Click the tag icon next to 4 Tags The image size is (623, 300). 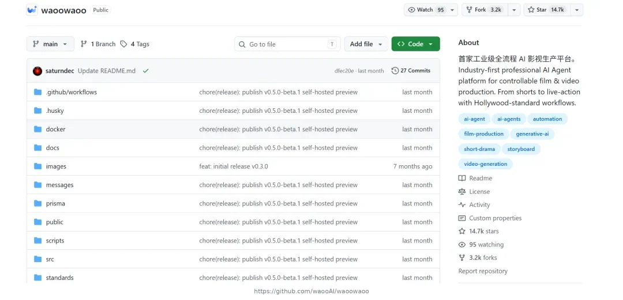click(123, 44)
